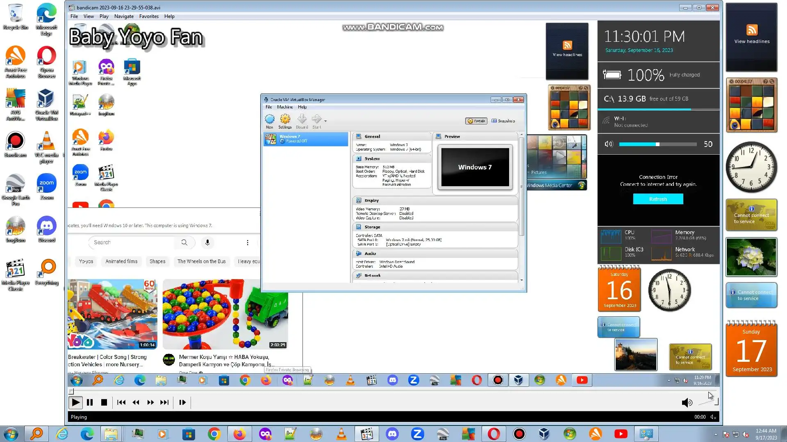787x442 pixels.
Task: Click the Firefox icon on Windows taskbar
Action: pos(239,434)
